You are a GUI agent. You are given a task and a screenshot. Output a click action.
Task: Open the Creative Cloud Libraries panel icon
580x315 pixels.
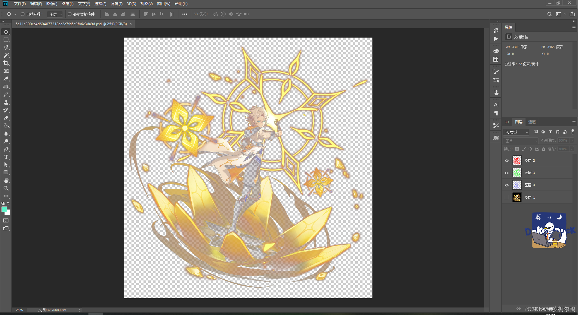(x=496, y=138)
